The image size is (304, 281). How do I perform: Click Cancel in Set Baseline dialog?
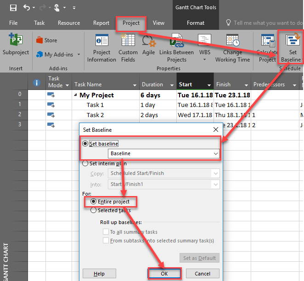click(203, 274)
